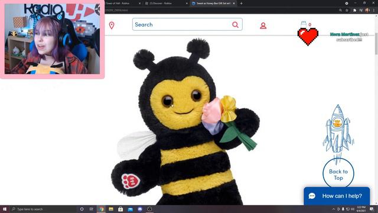Click the microphone tray icon
The height and width of the screenshot is (213, 378).
343,209
